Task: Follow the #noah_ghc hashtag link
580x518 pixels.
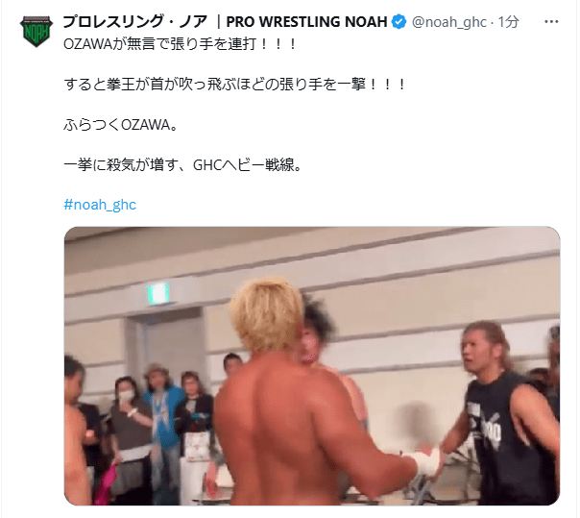Action: click(100, 205)
